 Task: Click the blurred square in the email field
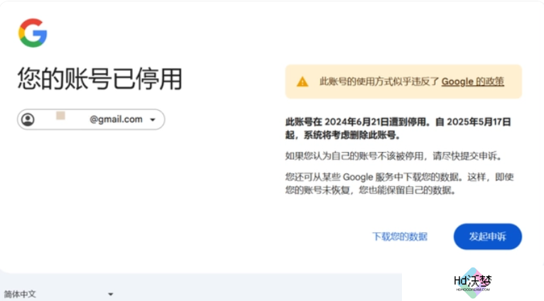(x=60, y=116)
